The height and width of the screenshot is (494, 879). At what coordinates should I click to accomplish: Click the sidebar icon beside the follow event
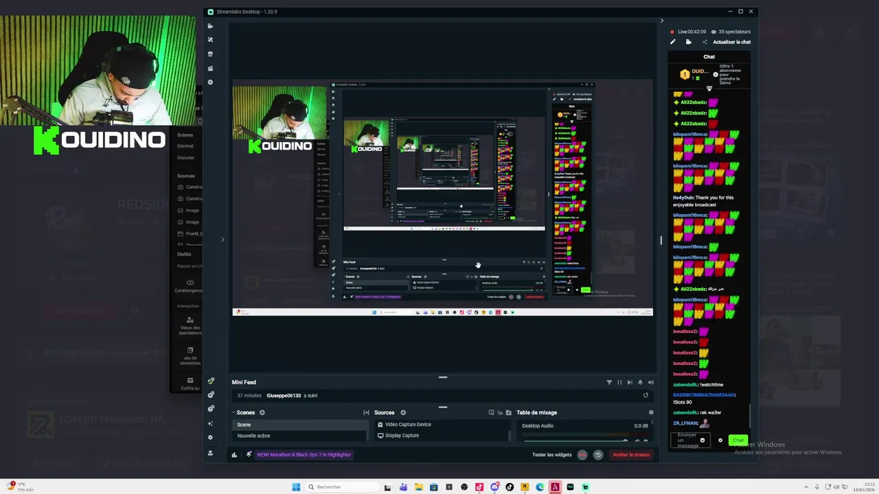[210, 395]
